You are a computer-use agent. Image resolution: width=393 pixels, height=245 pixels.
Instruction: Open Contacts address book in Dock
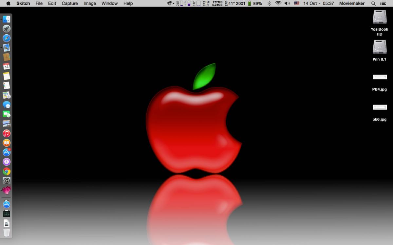[x=7, y=57]
